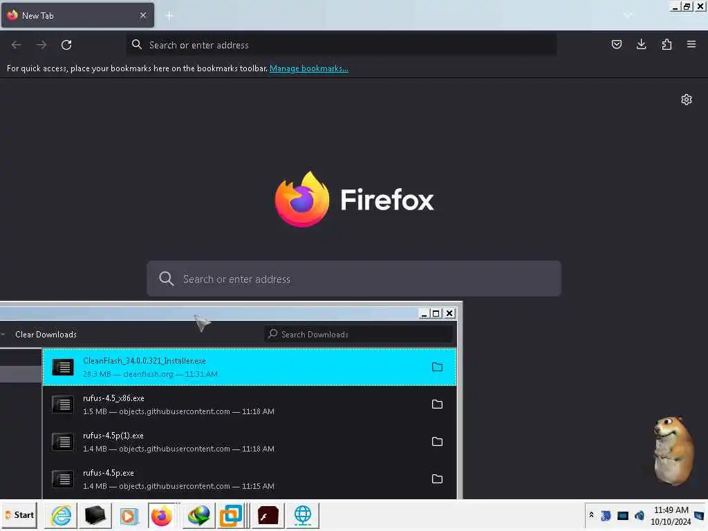Show hidden system tray icons

tap(592, 515)
